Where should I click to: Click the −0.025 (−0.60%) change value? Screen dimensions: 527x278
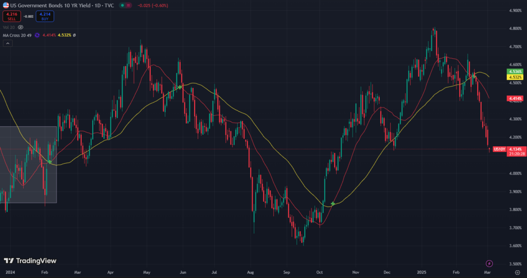tap(153, 5)
